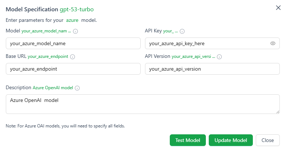Click the Test Model button
The image size is (286, 154).
click(188, 140)
